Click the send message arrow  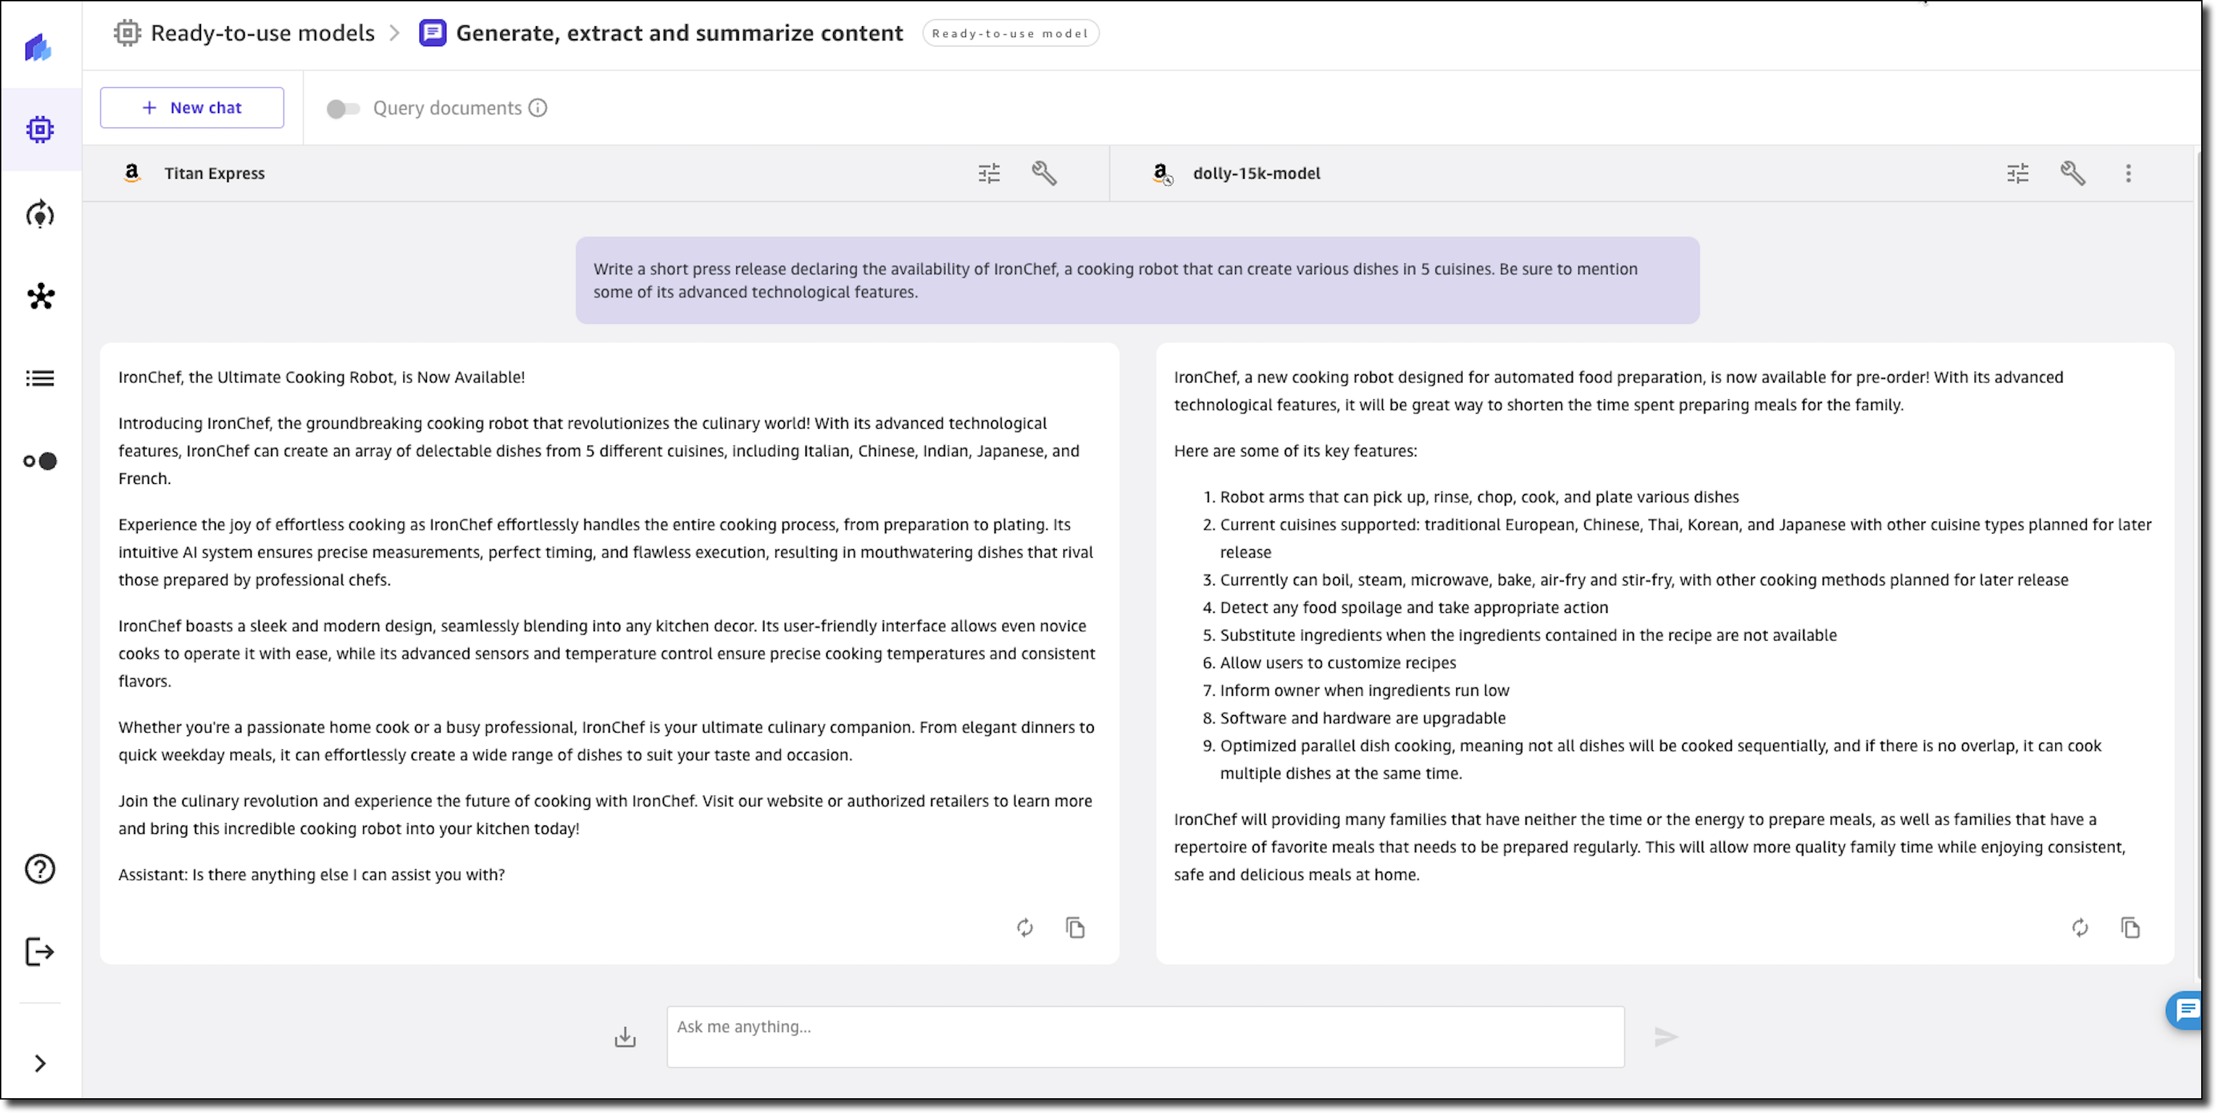[1665, 1037]
